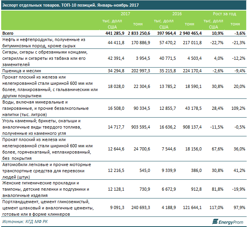Select the 2017 column group header

point(125,14)
